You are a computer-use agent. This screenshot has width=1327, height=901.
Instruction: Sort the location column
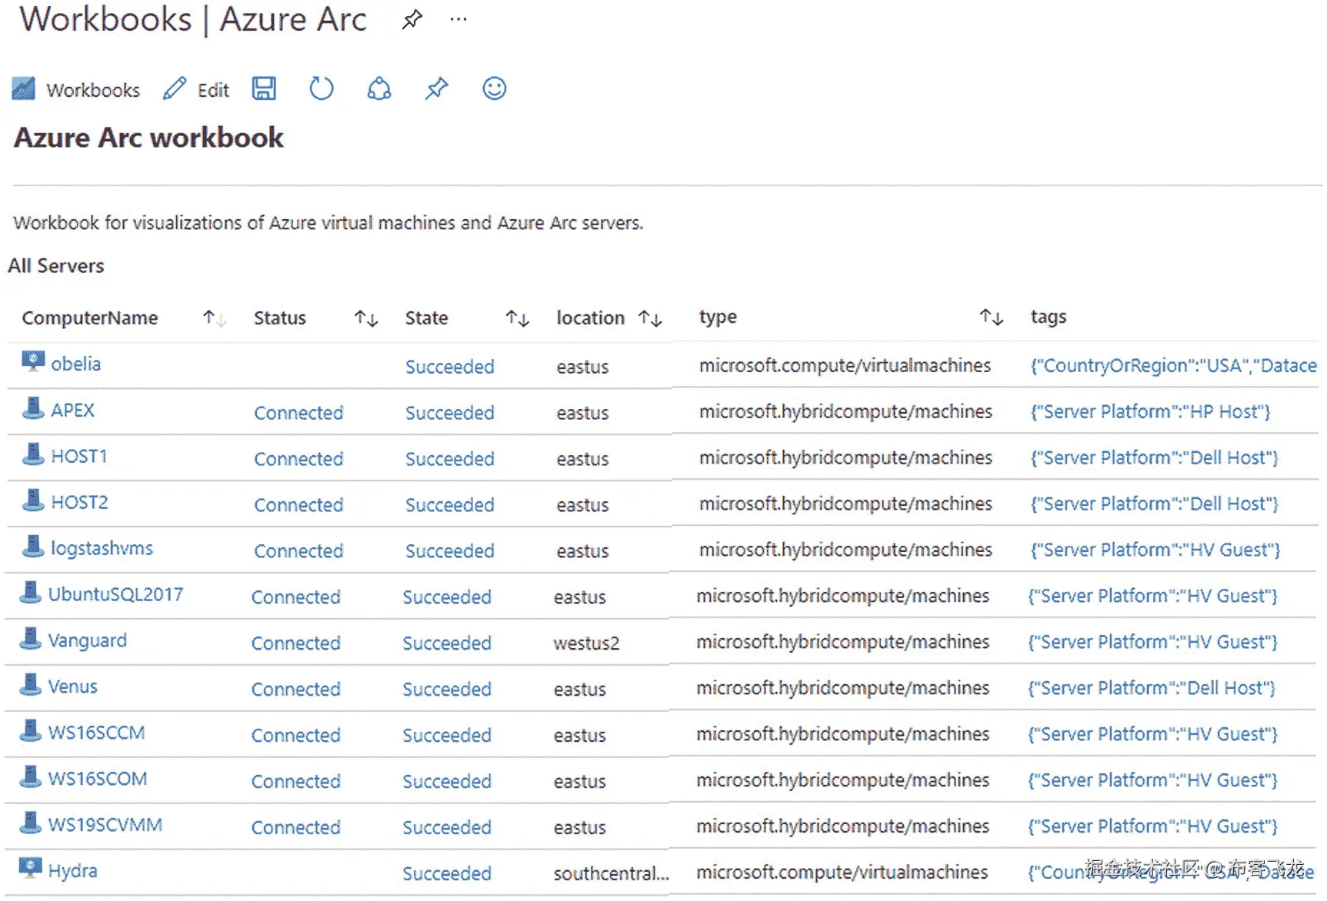point(650,318)
